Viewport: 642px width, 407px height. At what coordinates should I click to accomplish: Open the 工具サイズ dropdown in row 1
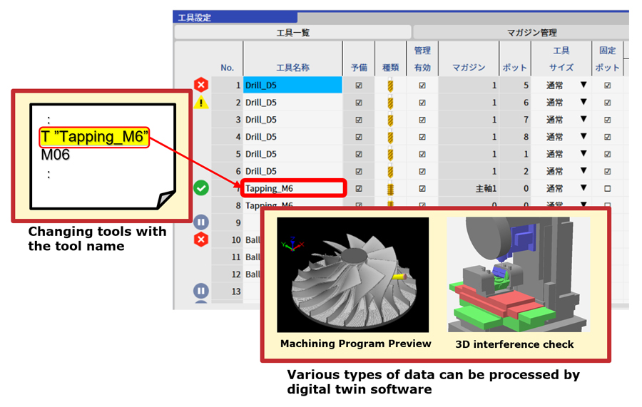[x=583, y=85]
